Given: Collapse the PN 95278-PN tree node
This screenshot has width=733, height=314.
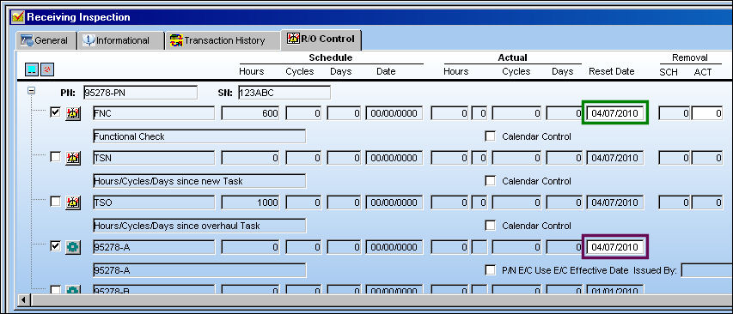Looking at the screenshot, I should click(x=31, y=91).
